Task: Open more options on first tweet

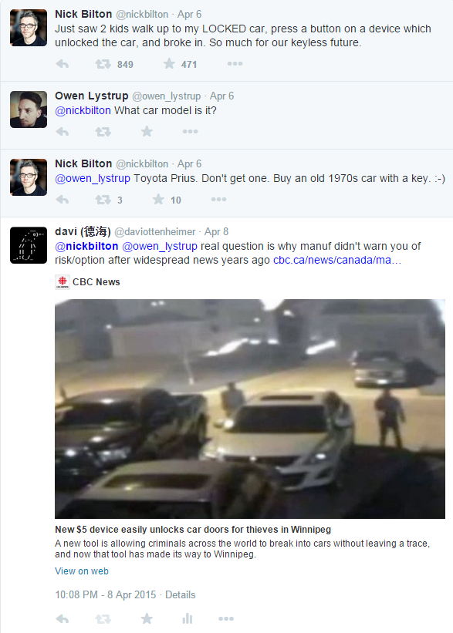Action: point(235,64)
